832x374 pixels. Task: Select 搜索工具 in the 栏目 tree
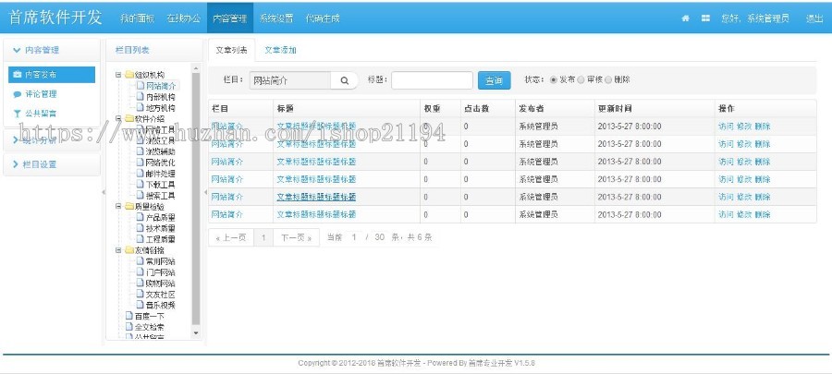click(x=160, y=196)
